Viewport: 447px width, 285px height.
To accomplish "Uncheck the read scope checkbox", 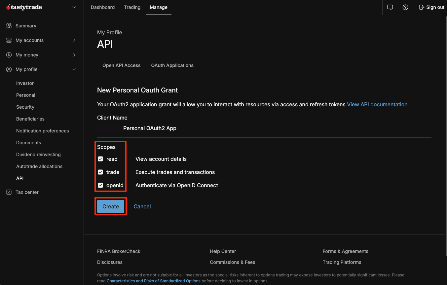I will coord(100,159).
